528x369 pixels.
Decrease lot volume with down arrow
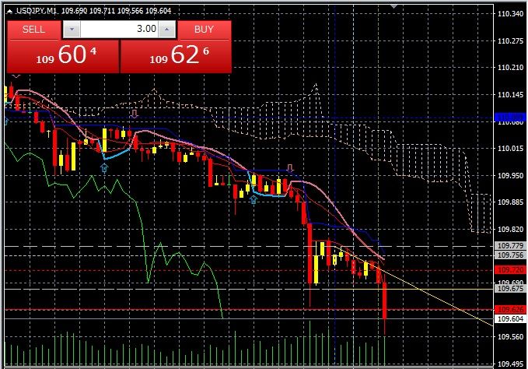point(72,30)
